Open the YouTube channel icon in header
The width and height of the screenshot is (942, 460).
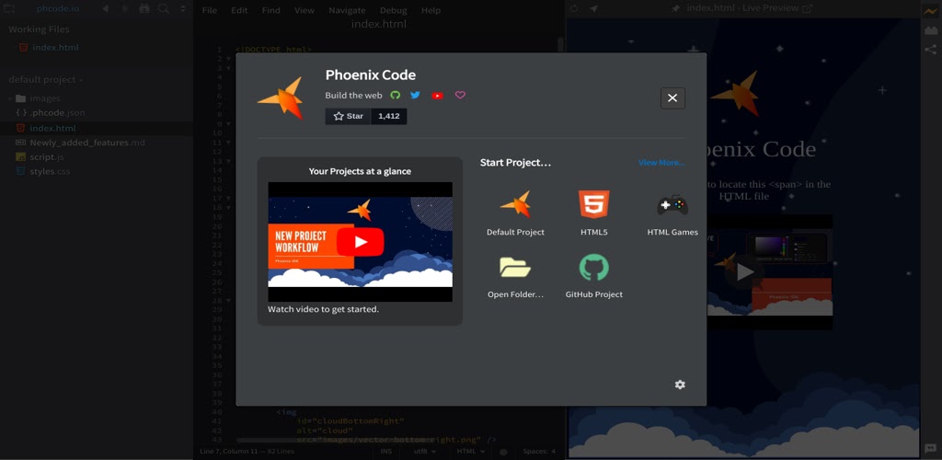pyautogui.click(x=437, y=95)
